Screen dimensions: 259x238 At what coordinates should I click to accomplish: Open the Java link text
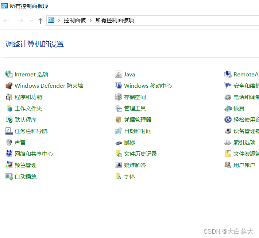coord(129,75)
